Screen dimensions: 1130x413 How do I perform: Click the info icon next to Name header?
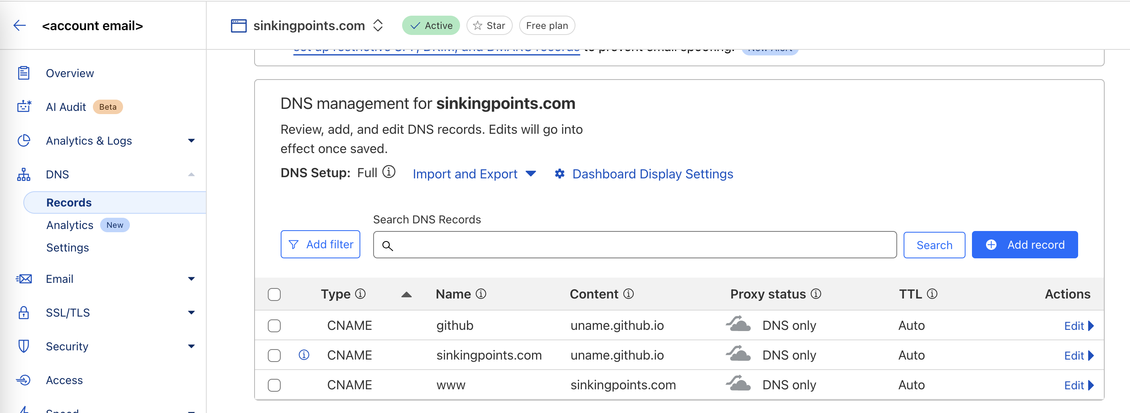pos(481,294)
